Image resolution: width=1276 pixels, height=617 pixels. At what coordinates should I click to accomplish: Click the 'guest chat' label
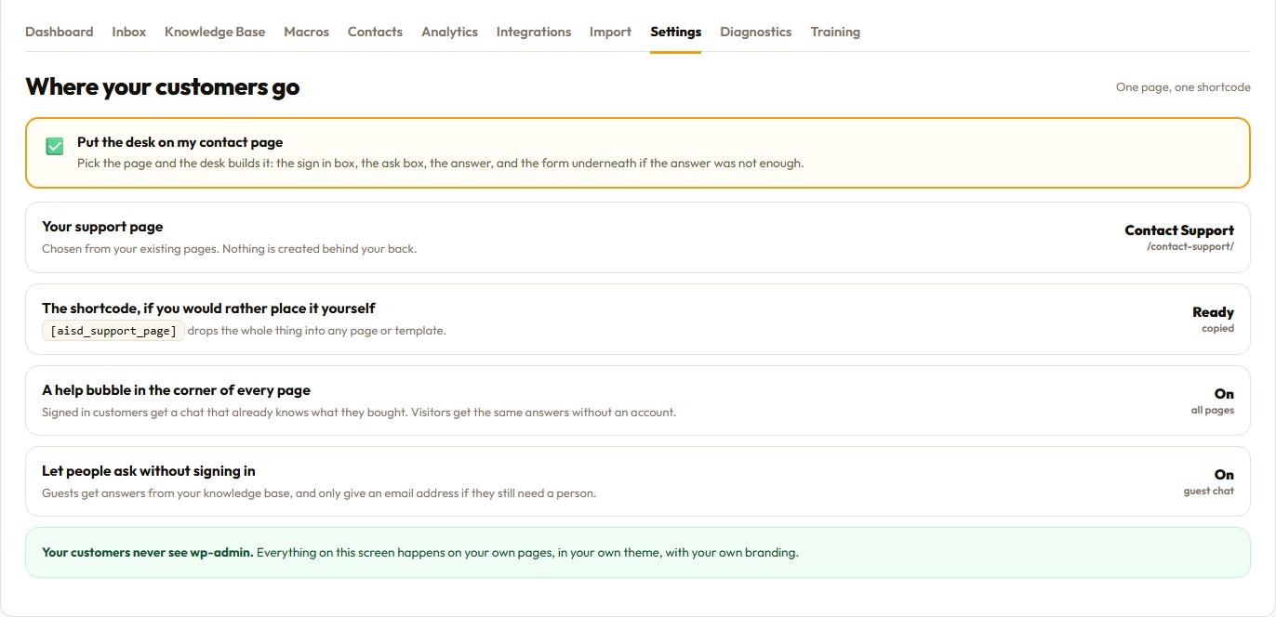(1209, 491)
